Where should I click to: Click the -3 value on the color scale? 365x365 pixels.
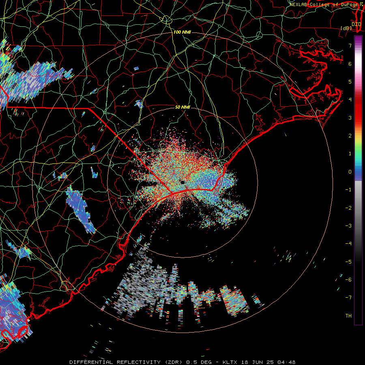pyautogui.click(x=348, y=226)
